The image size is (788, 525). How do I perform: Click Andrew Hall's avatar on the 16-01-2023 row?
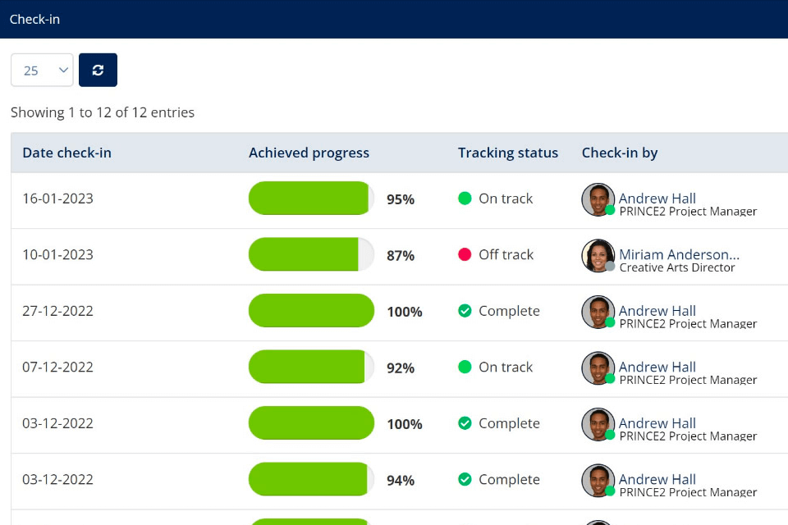pos(598,199)
